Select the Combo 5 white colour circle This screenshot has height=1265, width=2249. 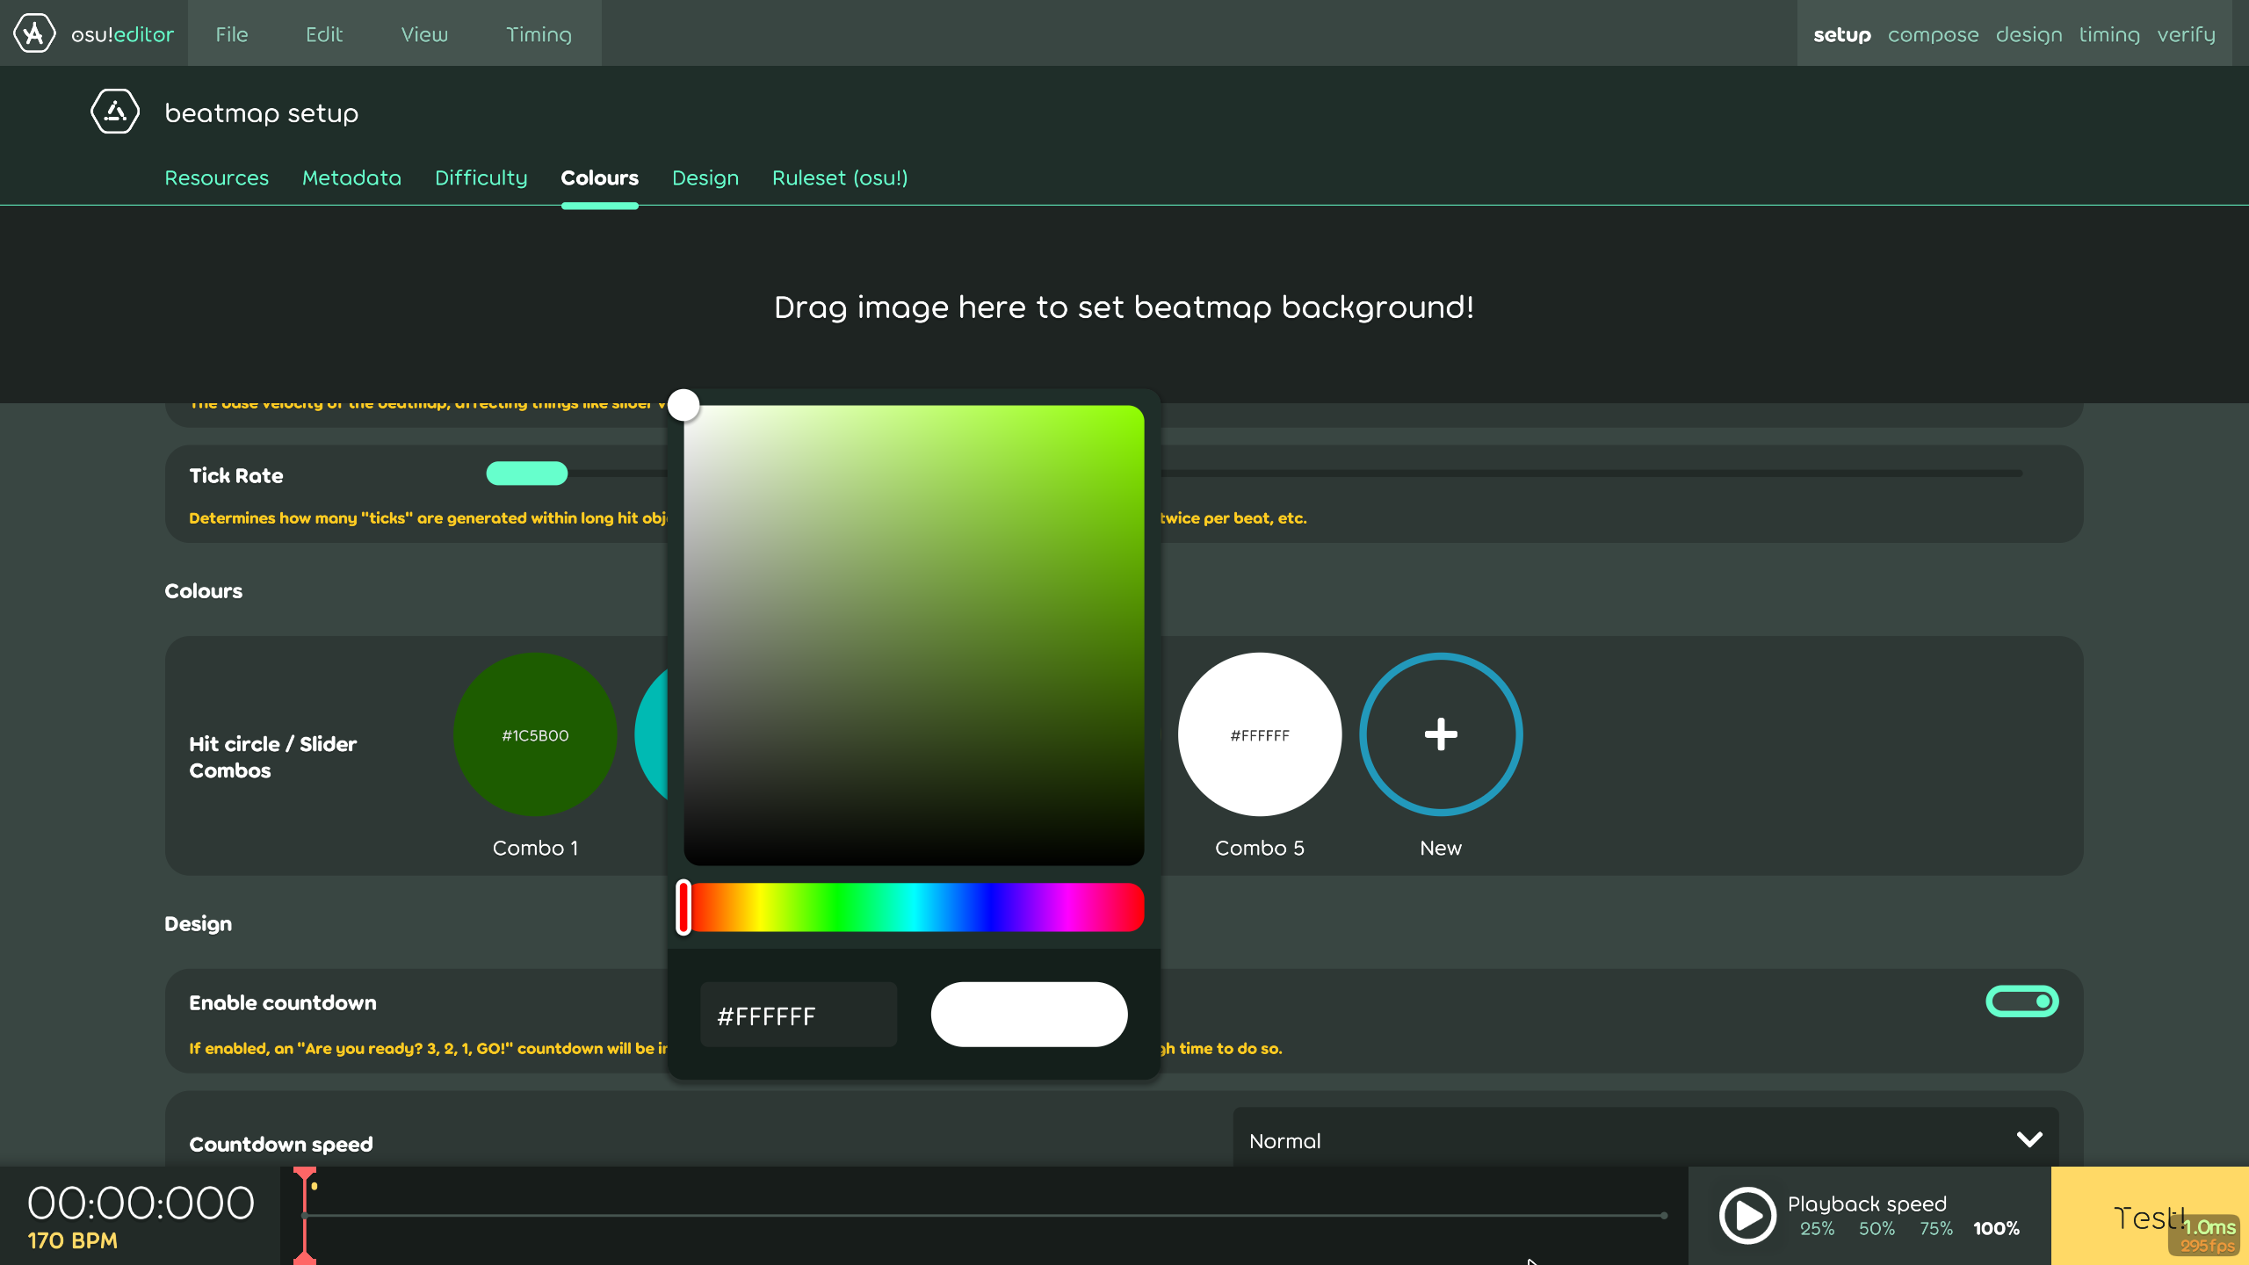click(1259, 734)
